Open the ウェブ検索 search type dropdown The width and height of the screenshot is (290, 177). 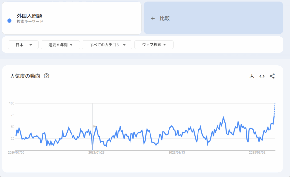[154, 45]
